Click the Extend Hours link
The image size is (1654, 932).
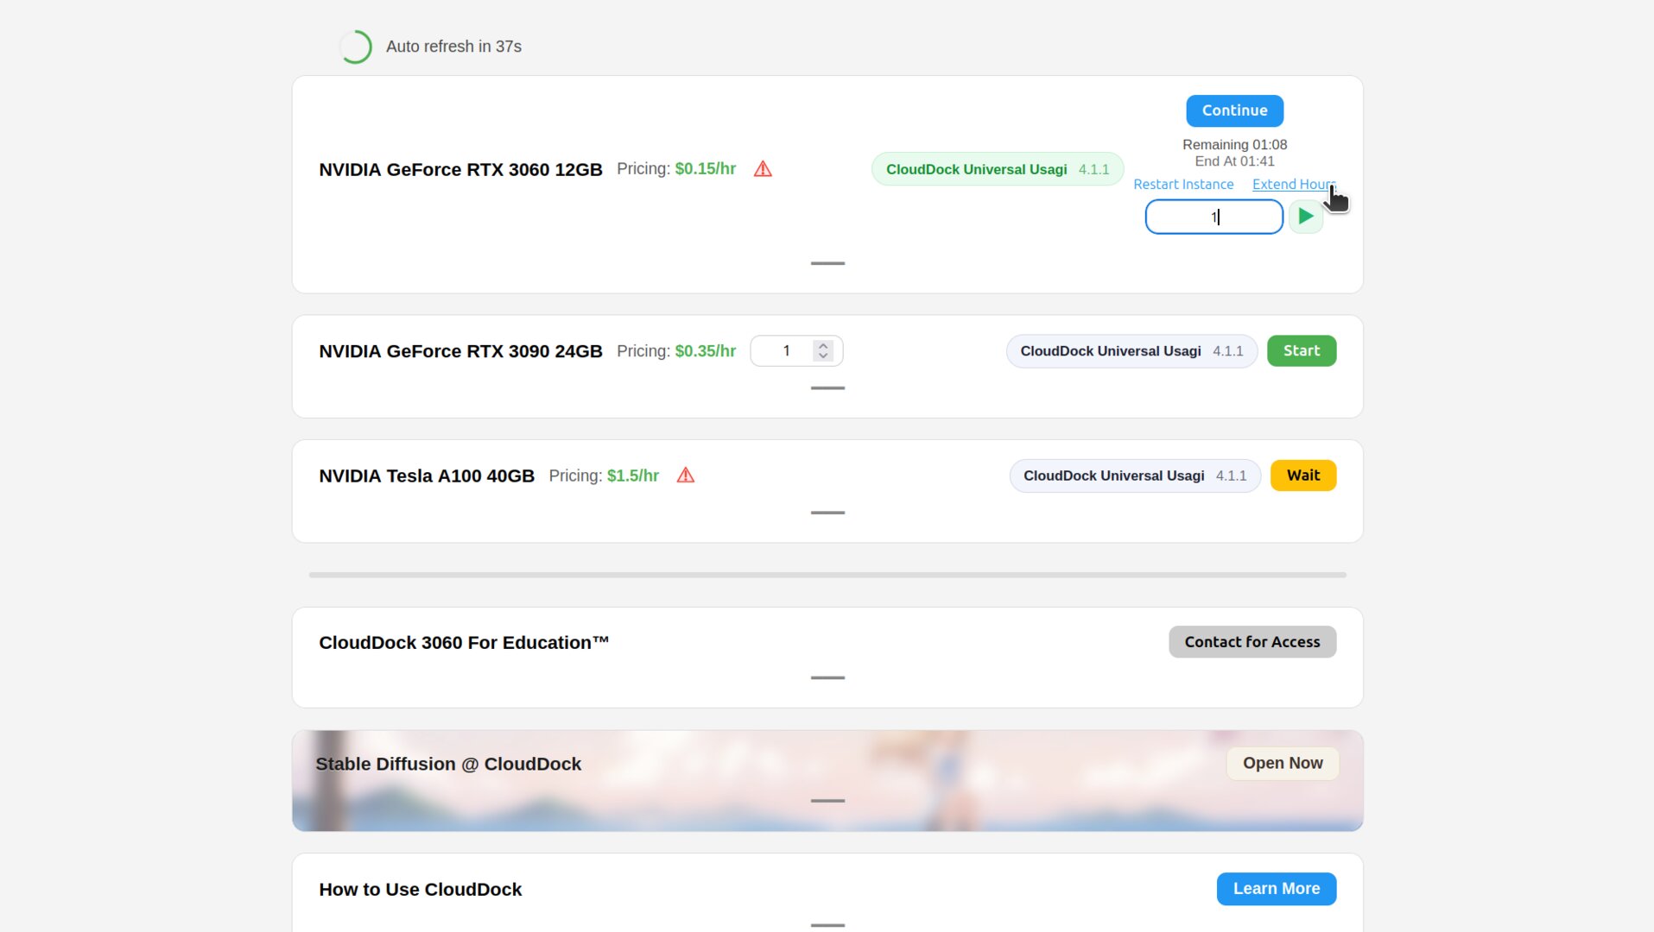click(1292, 184)
